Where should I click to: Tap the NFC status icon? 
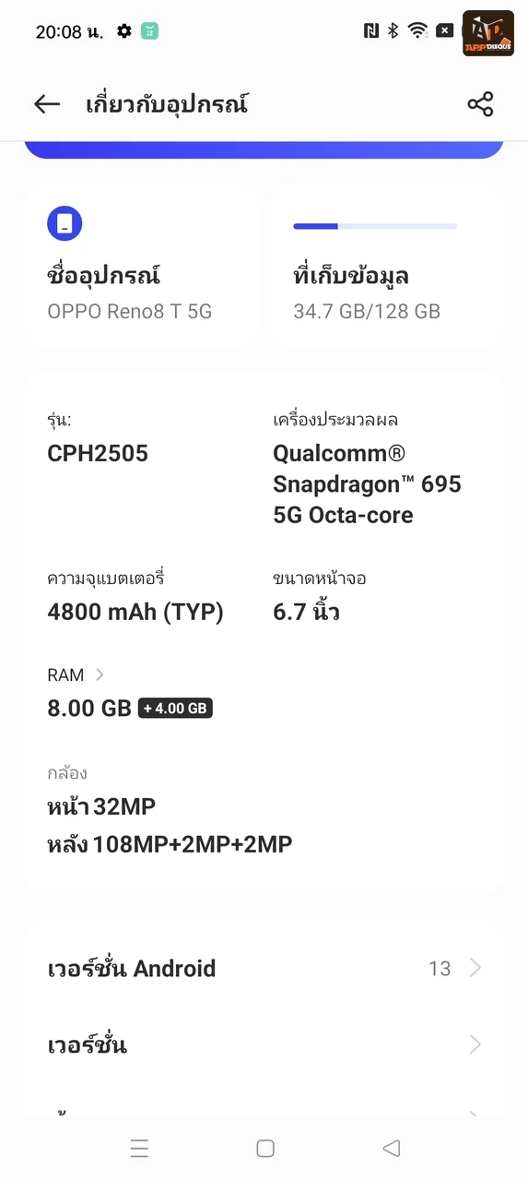371,31
